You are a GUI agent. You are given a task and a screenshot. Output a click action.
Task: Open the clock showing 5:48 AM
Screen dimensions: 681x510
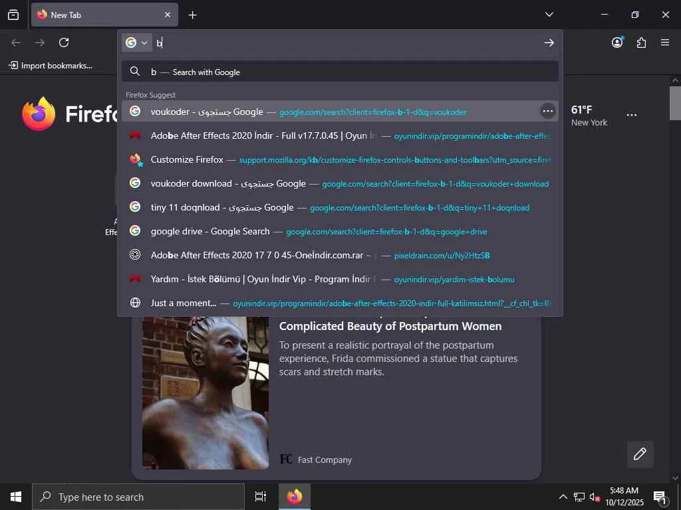(x=624, y=497)
